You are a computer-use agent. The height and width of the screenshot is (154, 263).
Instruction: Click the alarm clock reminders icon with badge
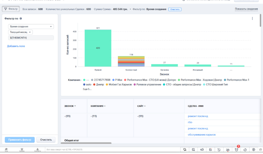coord(236,150)
